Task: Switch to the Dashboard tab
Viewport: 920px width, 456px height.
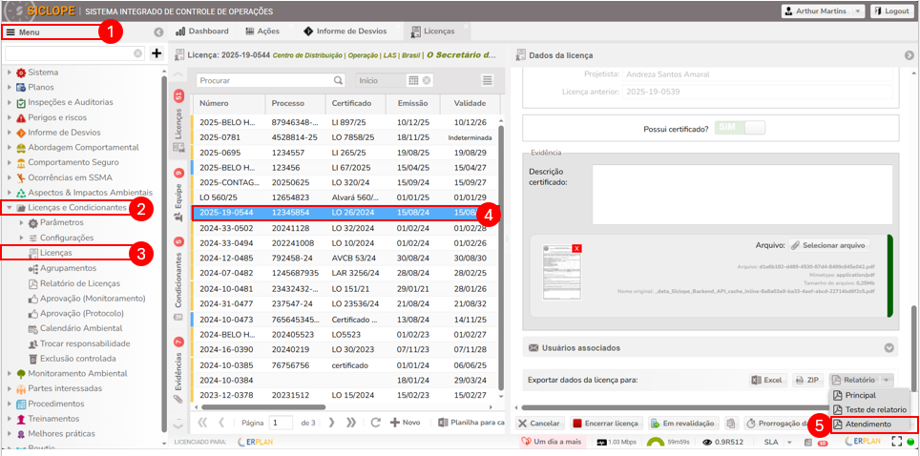Action: pos(201,31)
